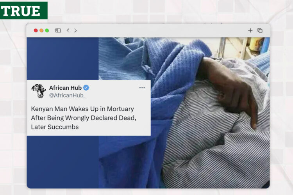The width and height of the screenshot is (293, 195).
Task: Click the empty browser toolbar area
Action: point(161,30)
